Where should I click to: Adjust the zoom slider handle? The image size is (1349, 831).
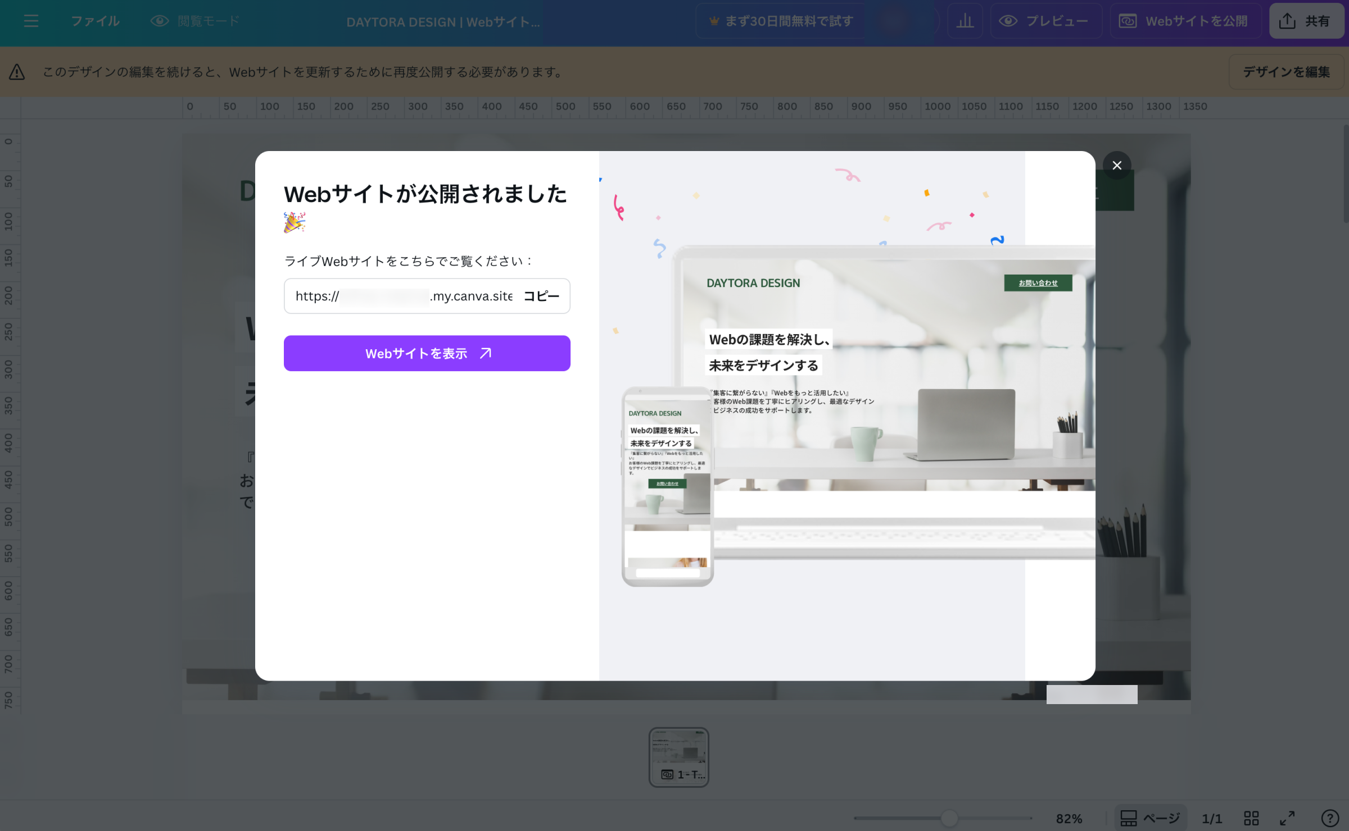pyautogui.click(x=949, y=818)
